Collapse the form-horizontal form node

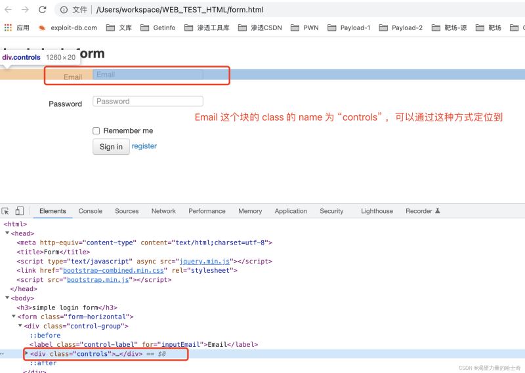coord(14,317)
